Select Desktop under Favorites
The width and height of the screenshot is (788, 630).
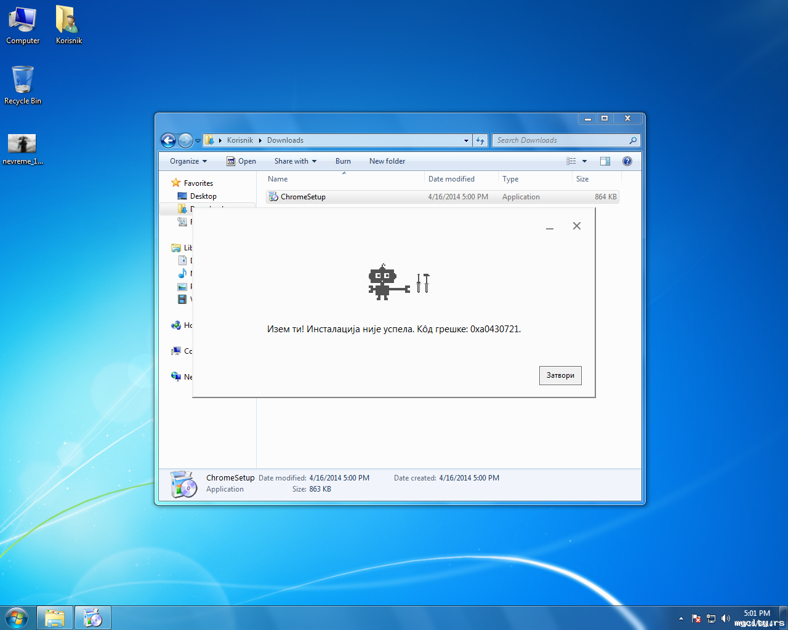point(203,196)
